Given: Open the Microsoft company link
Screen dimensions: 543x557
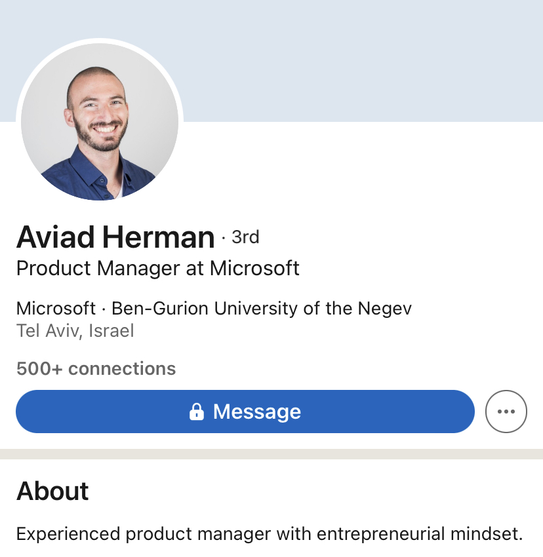Looking at the screenshot, I should coord(56,308).
